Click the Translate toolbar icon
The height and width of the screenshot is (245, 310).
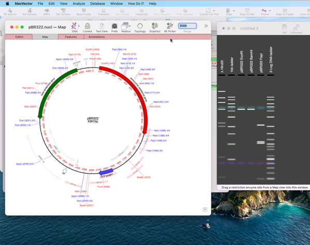point(103,12)
